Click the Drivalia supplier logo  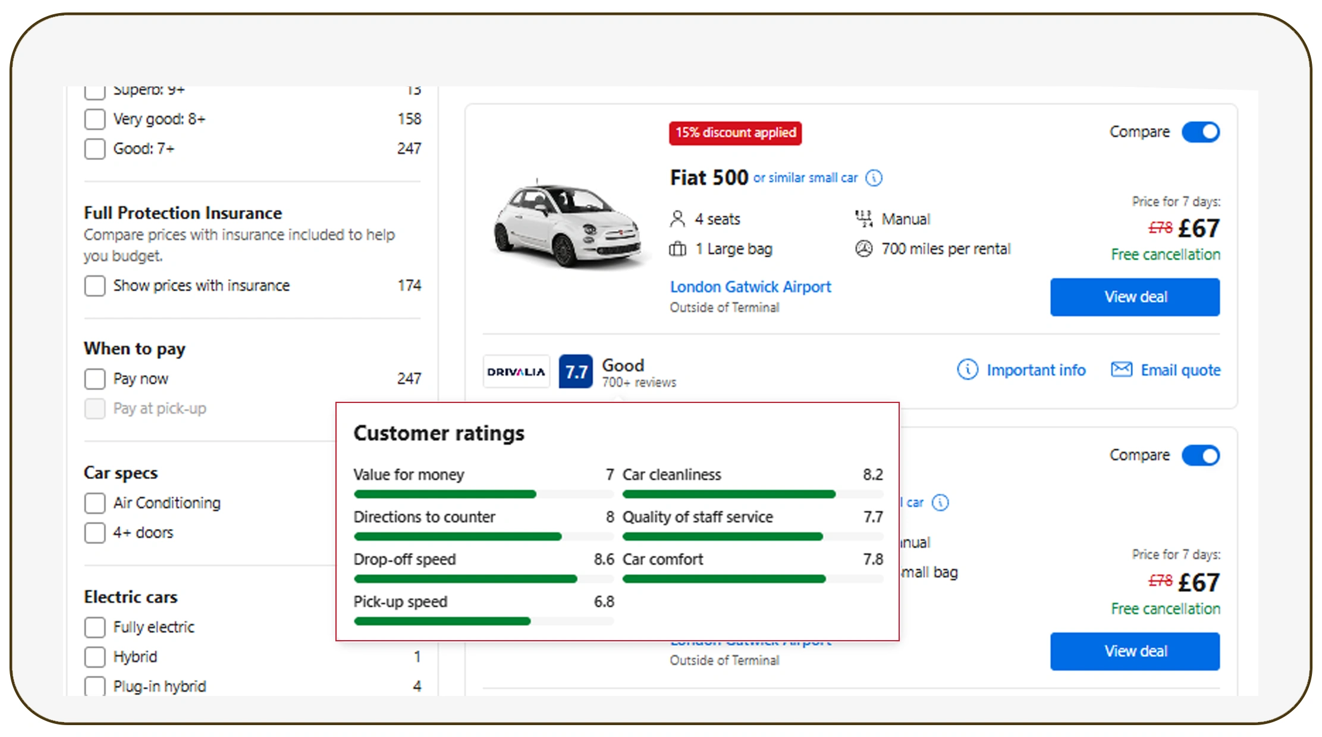tap(516, 371)
